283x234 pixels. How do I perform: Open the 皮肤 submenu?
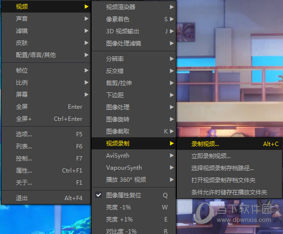point(46,43)
